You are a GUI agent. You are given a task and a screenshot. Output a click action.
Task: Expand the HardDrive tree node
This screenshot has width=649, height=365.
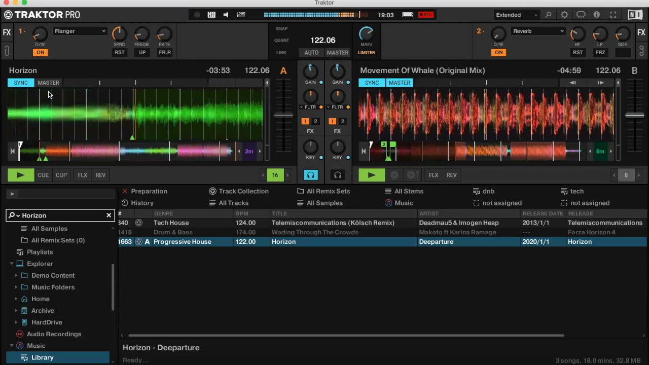16,322
